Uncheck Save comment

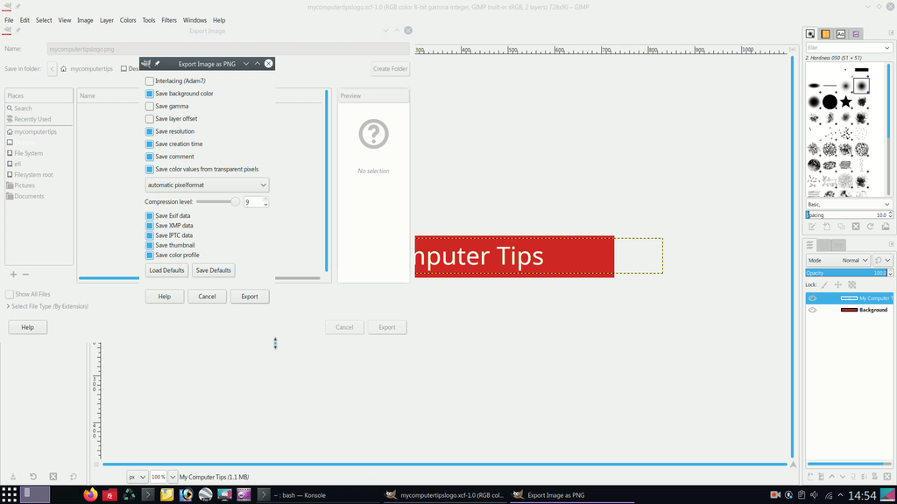(149, 157)
